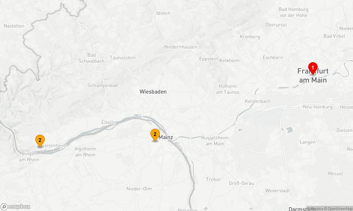Click the Ingelheim am Rhein label
Screen dimensions: 353x211
[85, 152]
